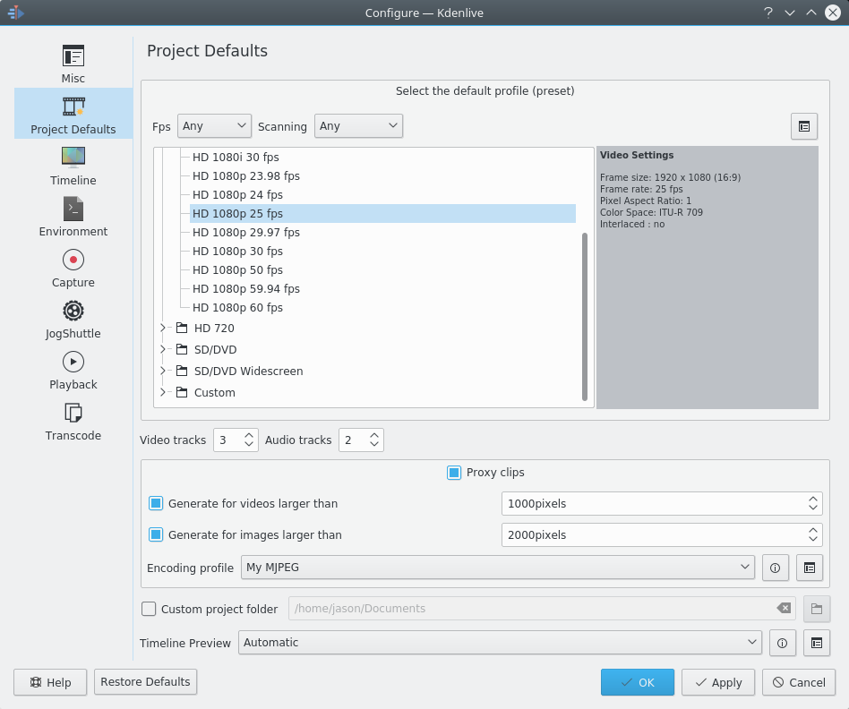Select the HD 720 folder row
Viewport: 849px width, 709px height.
coord(374,328)
